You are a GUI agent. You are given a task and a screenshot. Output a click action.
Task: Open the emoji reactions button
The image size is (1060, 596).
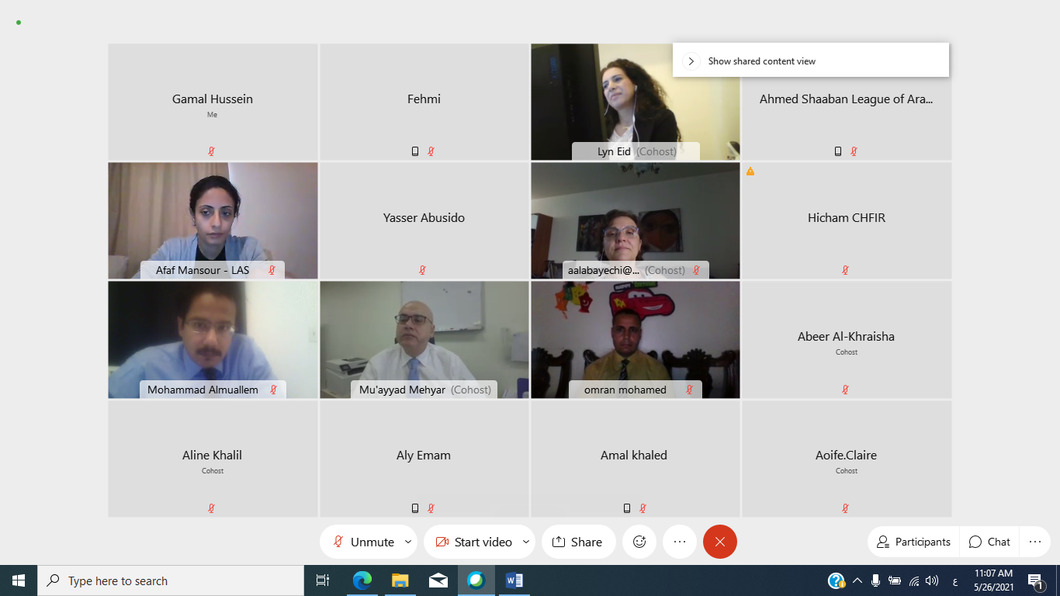639,542
